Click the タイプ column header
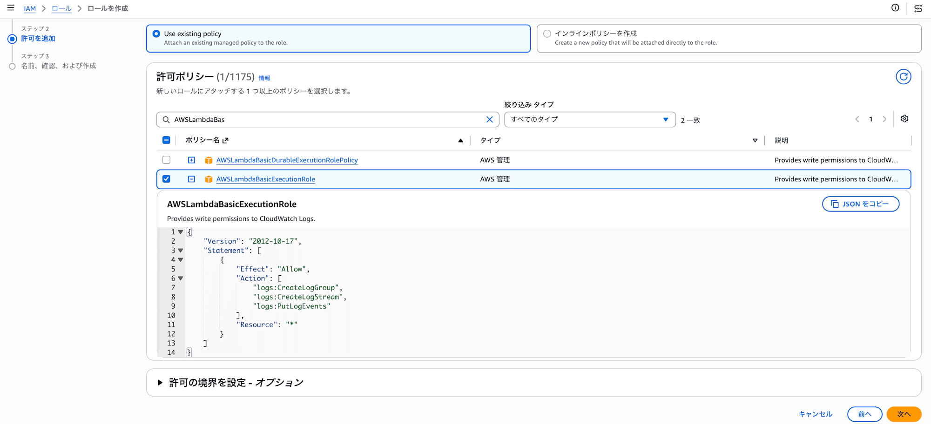This screenshot has width=931, height=424. pos(490,140)
